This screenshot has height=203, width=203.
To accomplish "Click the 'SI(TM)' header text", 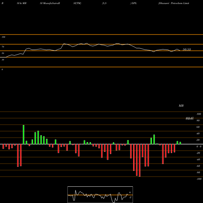I will pos(77,3).
